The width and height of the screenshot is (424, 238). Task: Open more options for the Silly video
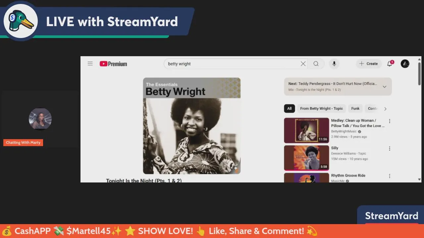pos(390,148)
